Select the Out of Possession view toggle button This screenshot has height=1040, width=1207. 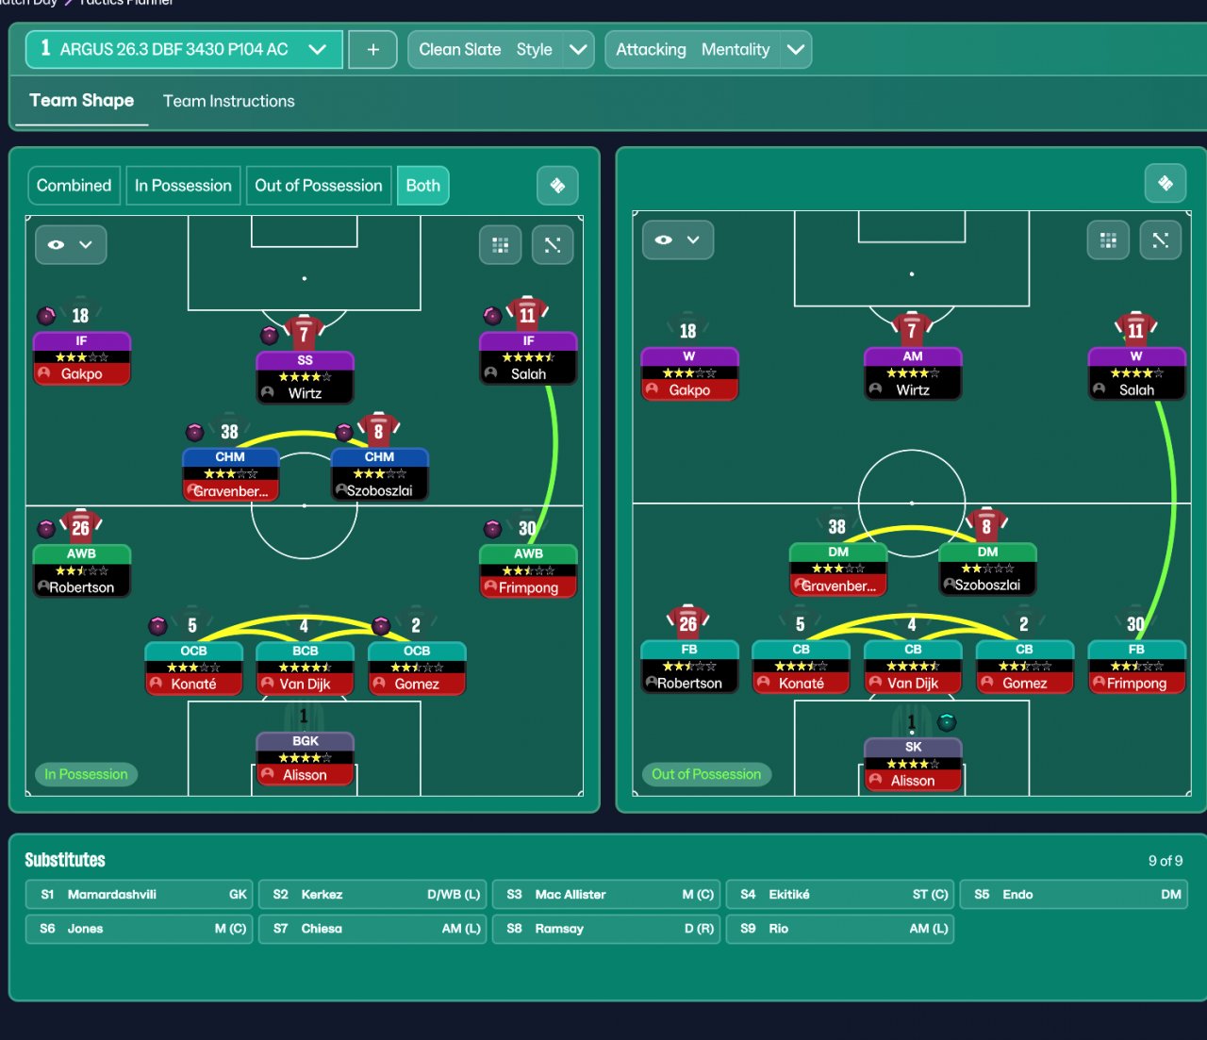(x=319, y=186)
